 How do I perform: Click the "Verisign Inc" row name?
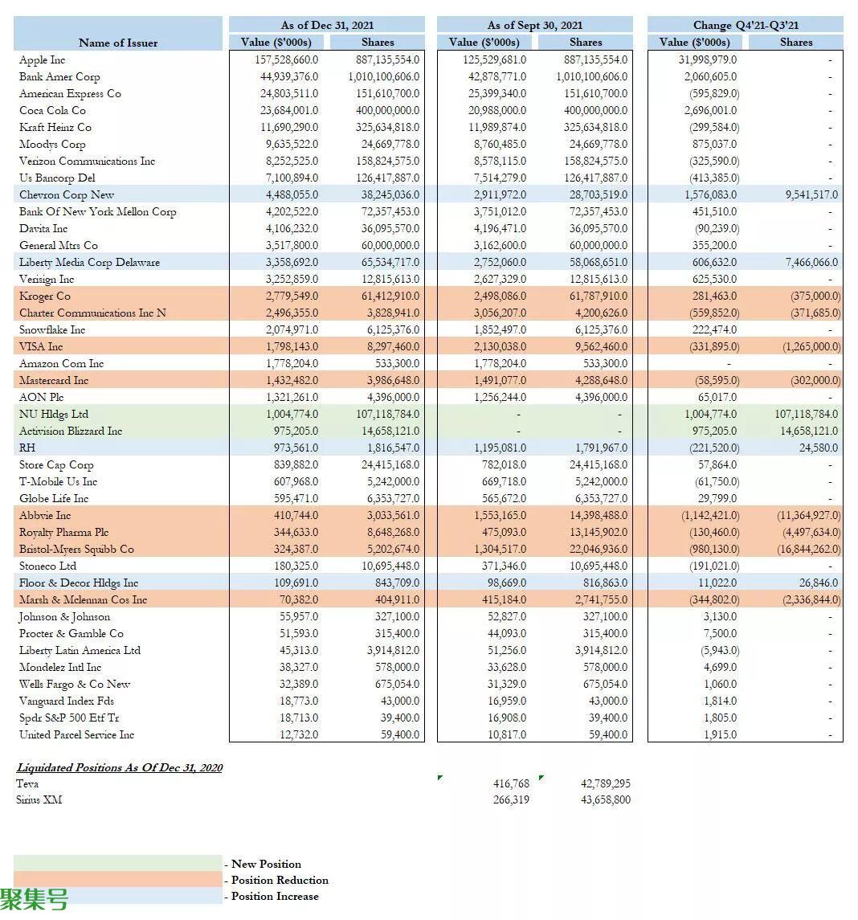coord(47,280)
